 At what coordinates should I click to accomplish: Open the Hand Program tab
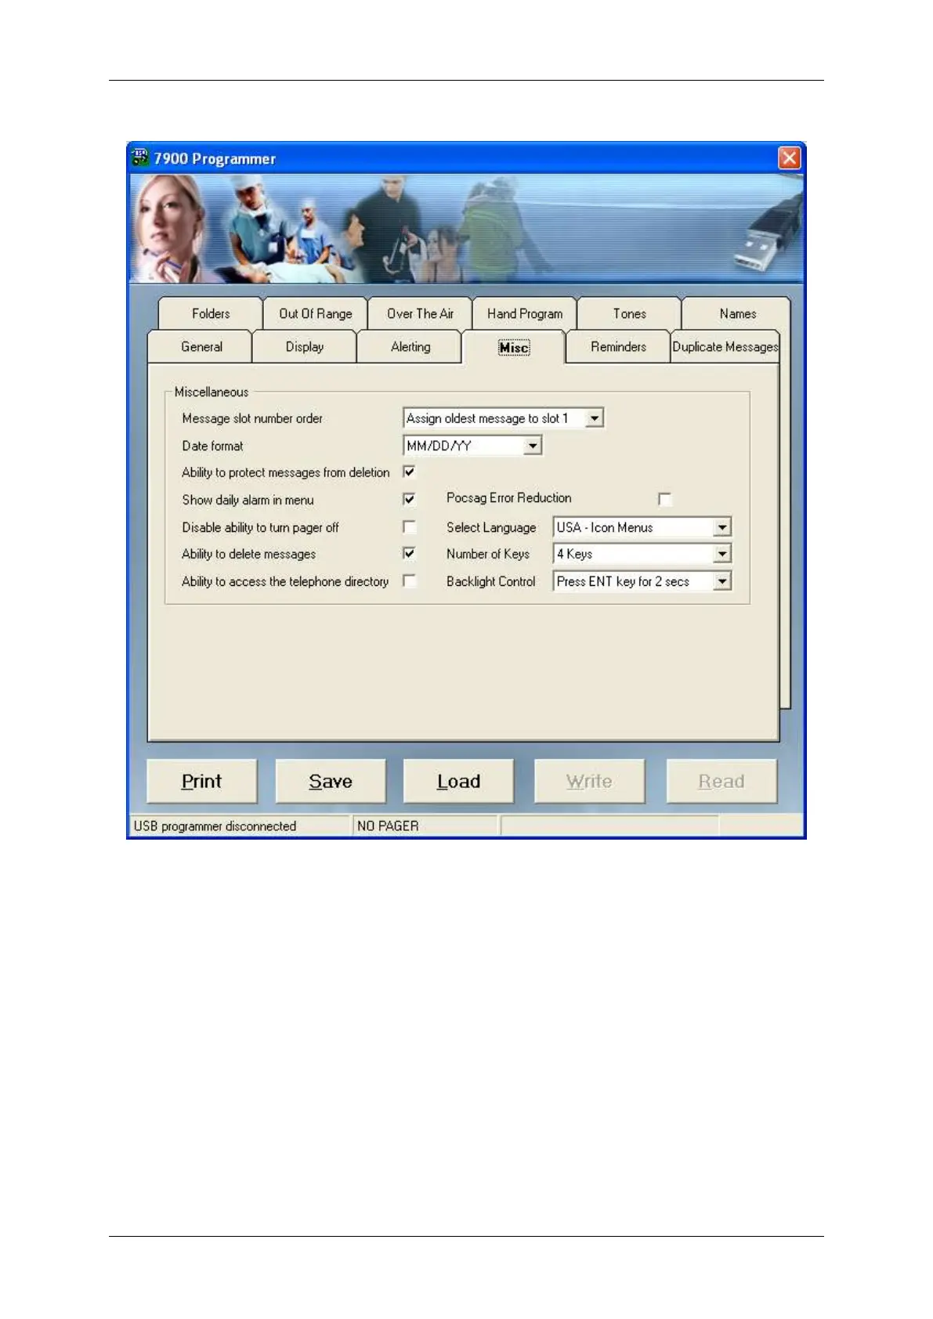(x=525, y=313)
